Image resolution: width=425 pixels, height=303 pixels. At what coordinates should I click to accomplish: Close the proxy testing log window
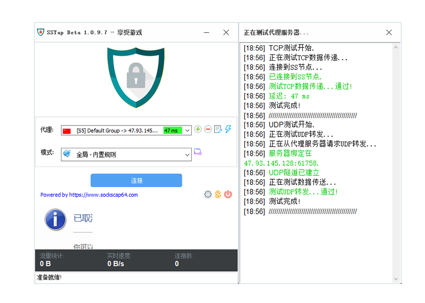(389, 32)
